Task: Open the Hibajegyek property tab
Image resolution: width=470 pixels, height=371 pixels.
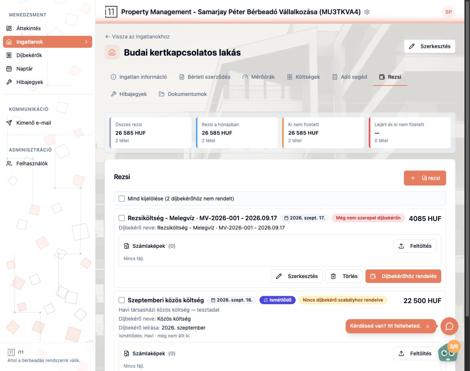Action: [129, 94]
